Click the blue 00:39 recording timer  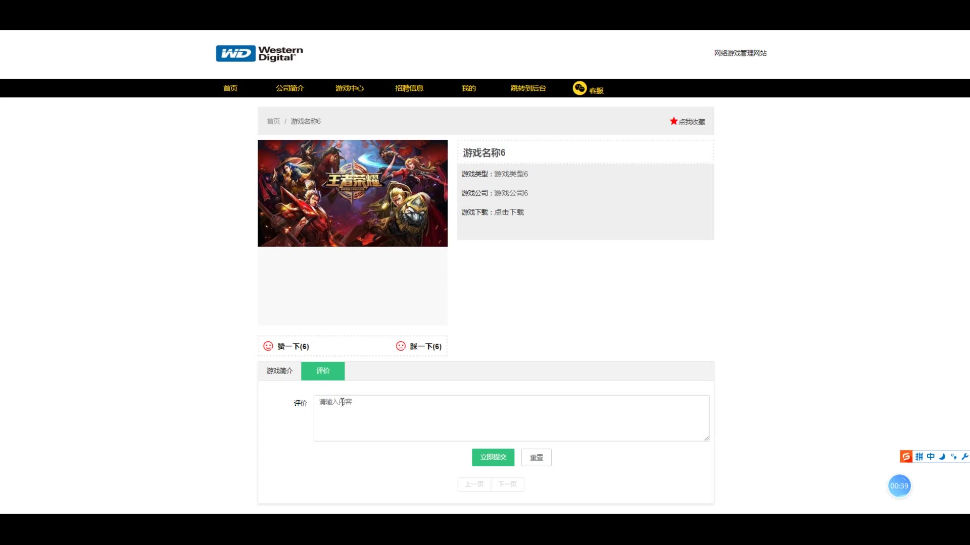(x=899, y=485)
